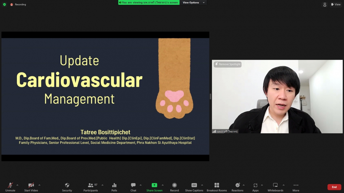Image resolution: width=344 pixels, height=193 pixels.
Task: Unmute the microphone
Action: [x=10, y=185]
